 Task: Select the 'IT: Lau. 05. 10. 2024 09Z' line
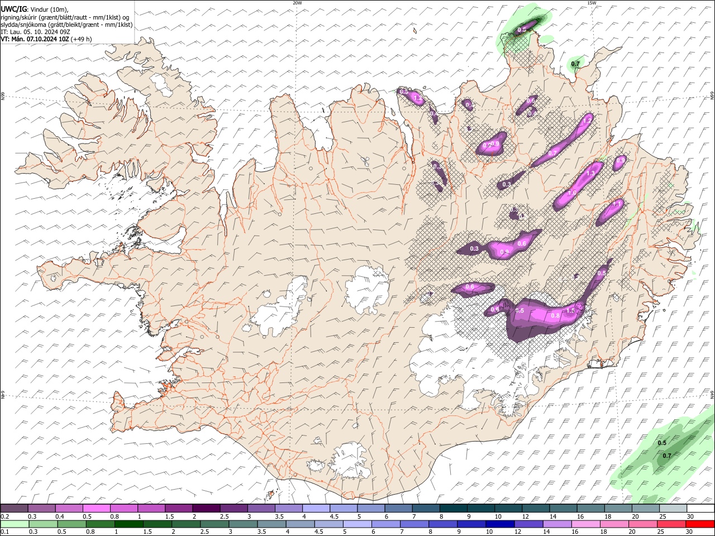(x=35, y=32)
